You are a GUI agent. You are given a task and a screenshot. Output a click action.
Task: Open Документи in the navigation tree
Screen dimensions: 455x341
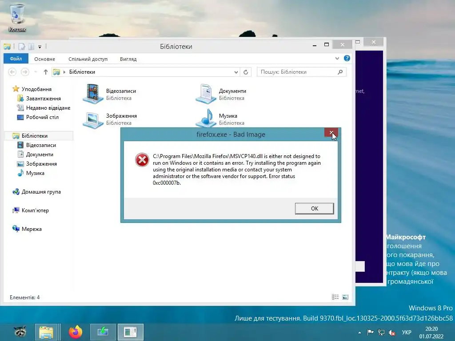point(40,154)
